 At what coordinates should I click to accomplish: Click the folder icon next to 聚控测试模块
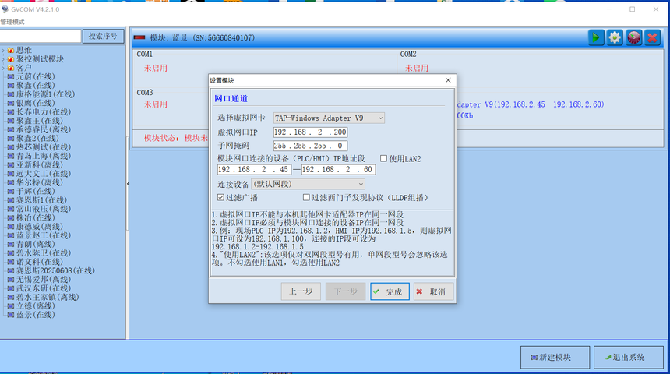tap(11, 59)
